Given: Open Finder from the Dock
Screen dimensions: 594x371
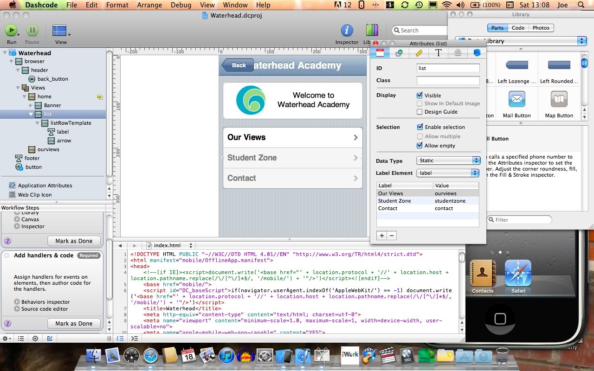Looking at the screenshot, I should tap(94, 356).
